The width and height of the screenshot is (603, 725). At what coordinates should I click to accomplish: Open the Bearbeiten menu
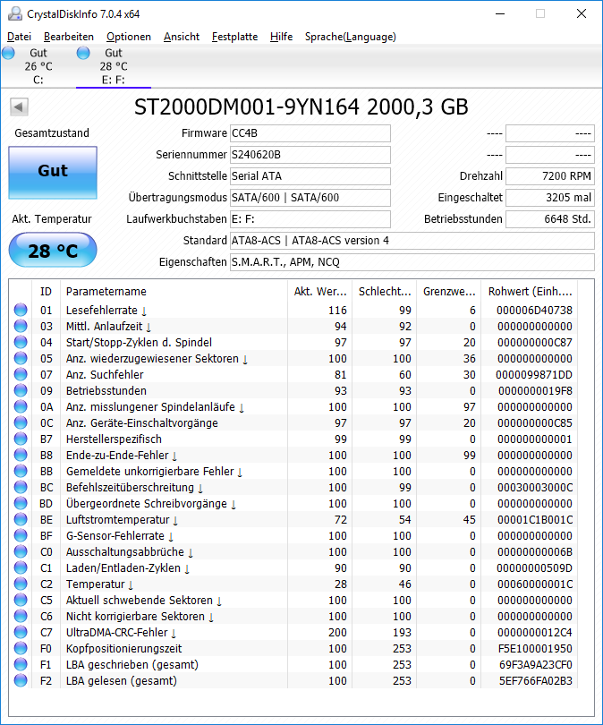[x=69, y=37]
